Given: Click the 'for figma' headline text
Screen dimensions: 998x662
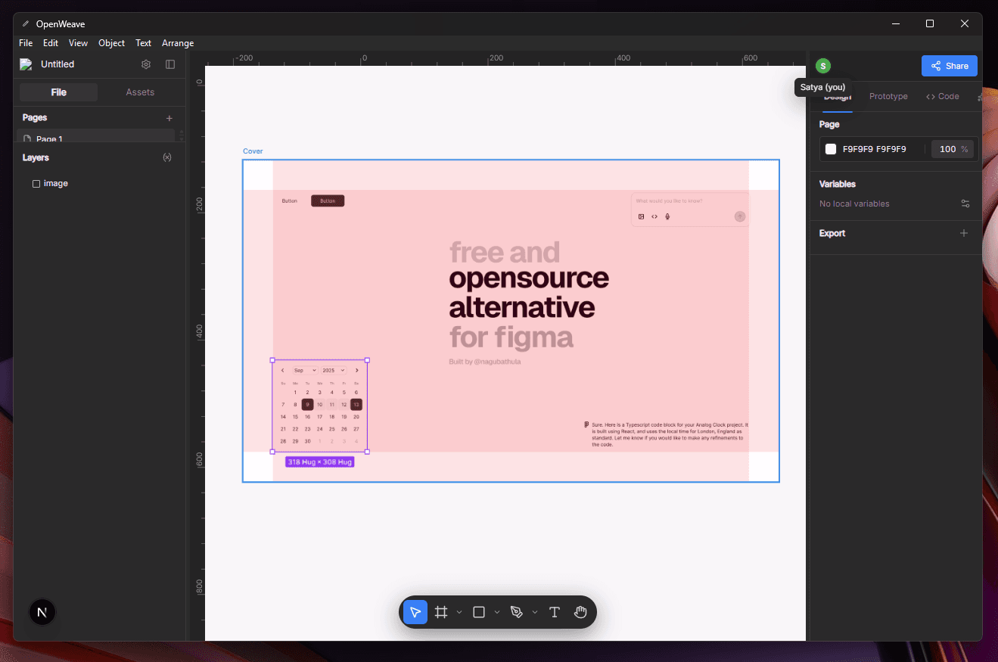Looking at the screenshot, I should tap(511, 337).
